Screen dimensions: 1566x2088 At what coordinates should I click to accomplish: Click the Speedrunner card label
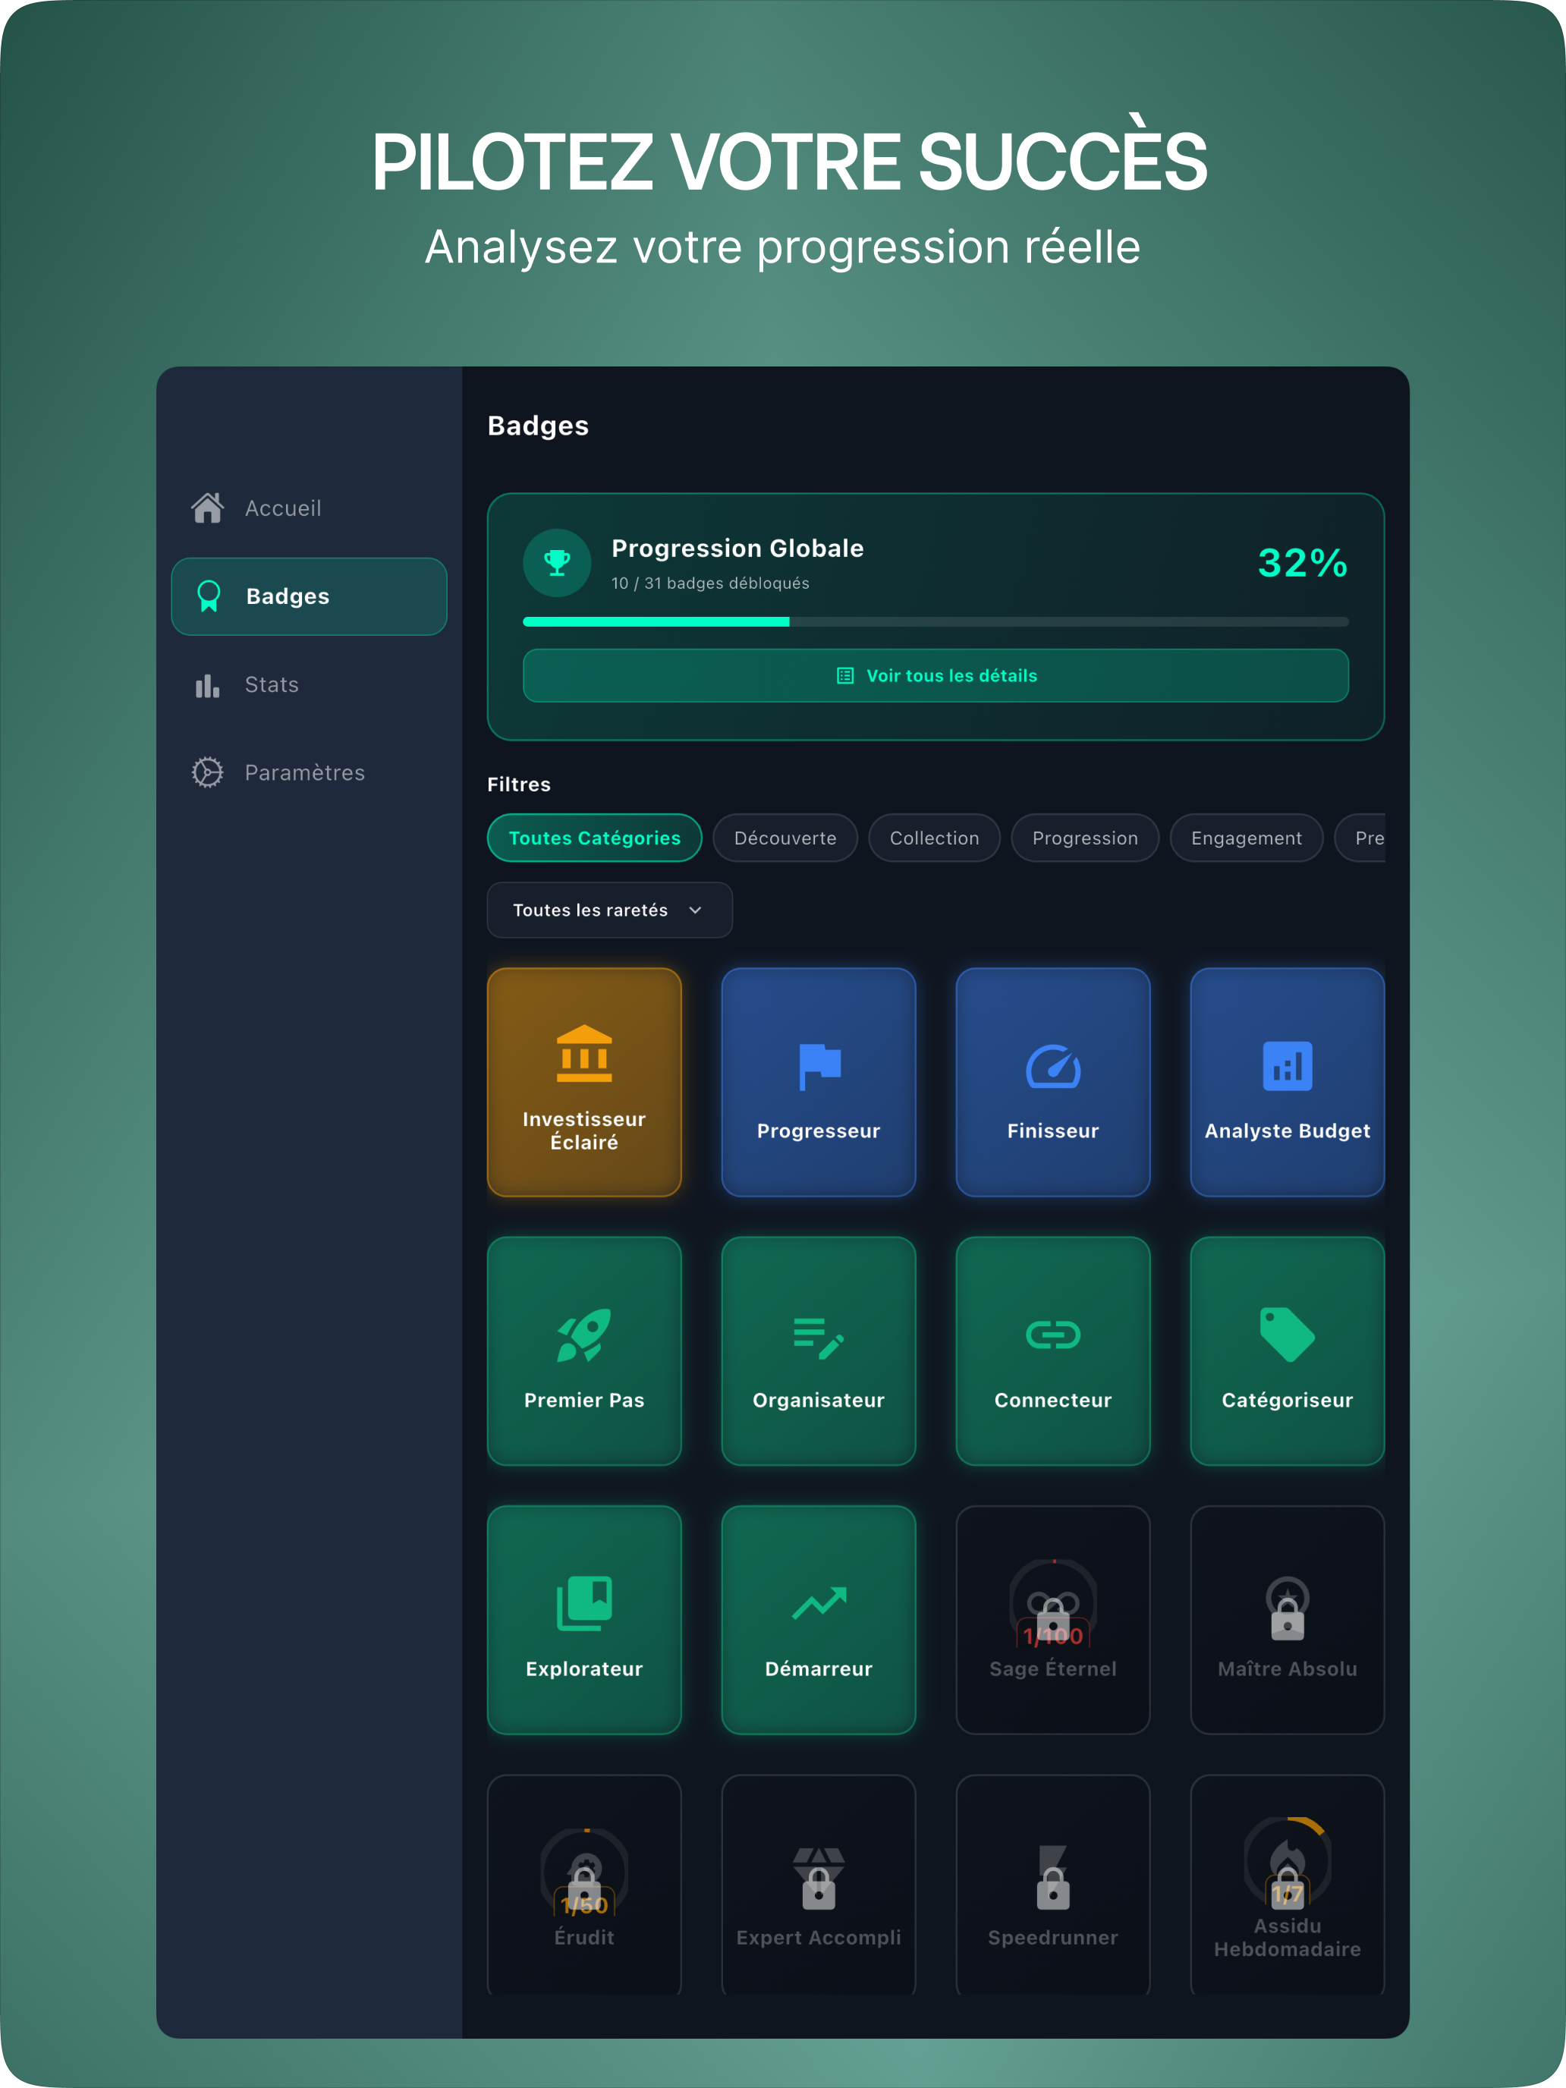1053,1937
